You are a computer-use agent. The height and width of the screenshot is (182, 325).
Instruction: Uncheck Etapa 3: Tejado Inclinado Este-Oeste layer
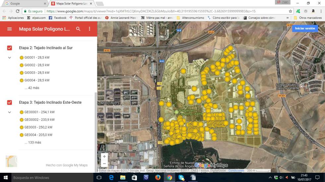tap(10, 102)
